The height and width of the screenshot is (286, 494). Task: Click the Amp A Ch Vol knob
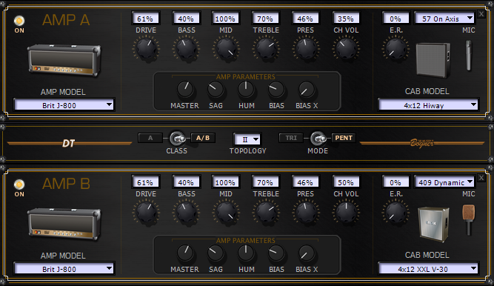[346, 48]
